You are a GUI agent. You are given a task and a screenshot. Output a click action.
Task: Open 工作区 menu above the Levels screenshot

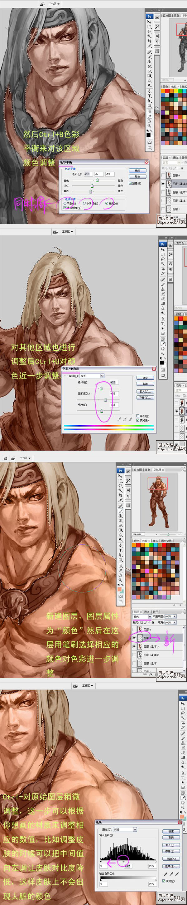[87, 685]
